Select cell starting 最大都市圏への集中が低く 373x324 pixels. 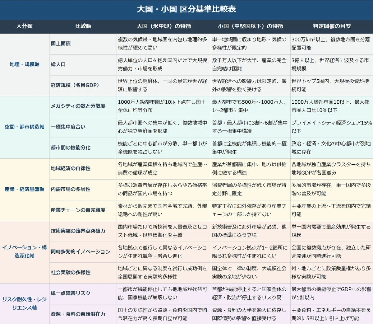click(x=164, y=127)
